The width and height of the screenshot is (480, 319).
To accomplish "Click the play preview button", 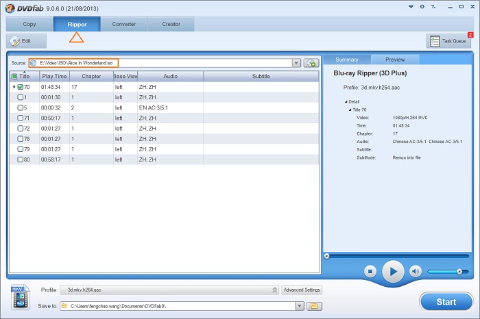I will coord(393,271).
